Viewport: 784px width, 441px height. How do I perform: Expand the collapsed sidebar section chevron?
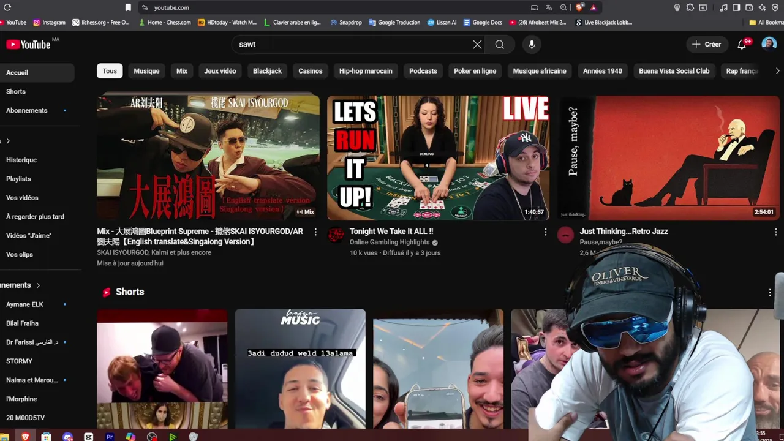pyautogui.click(x=8, y=141)
